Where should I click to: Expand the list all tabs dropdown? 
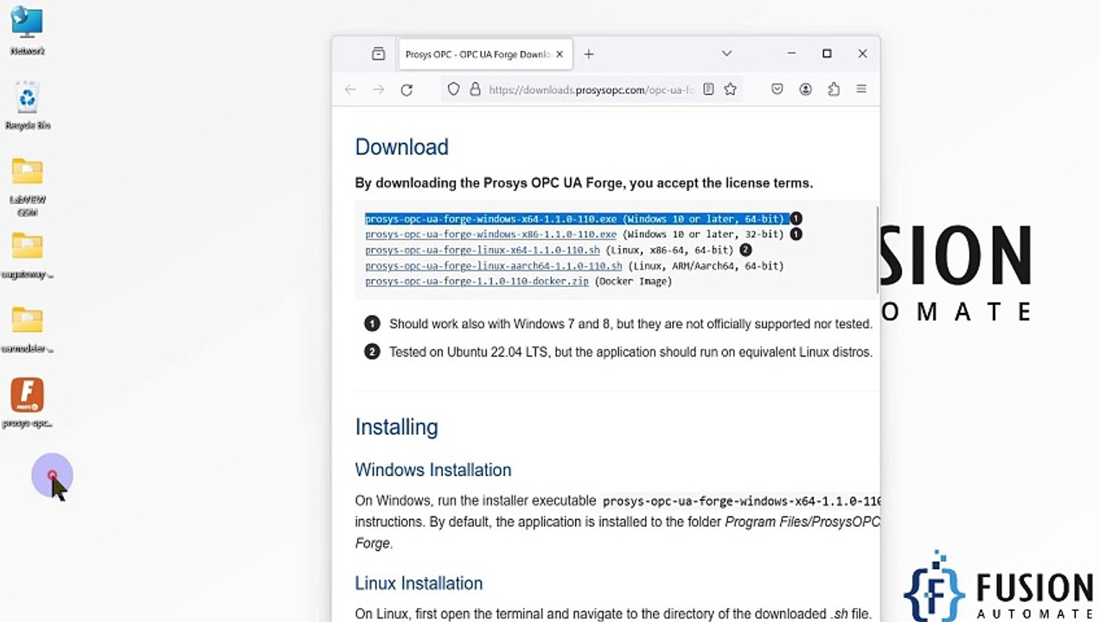[x=726, y=54]
